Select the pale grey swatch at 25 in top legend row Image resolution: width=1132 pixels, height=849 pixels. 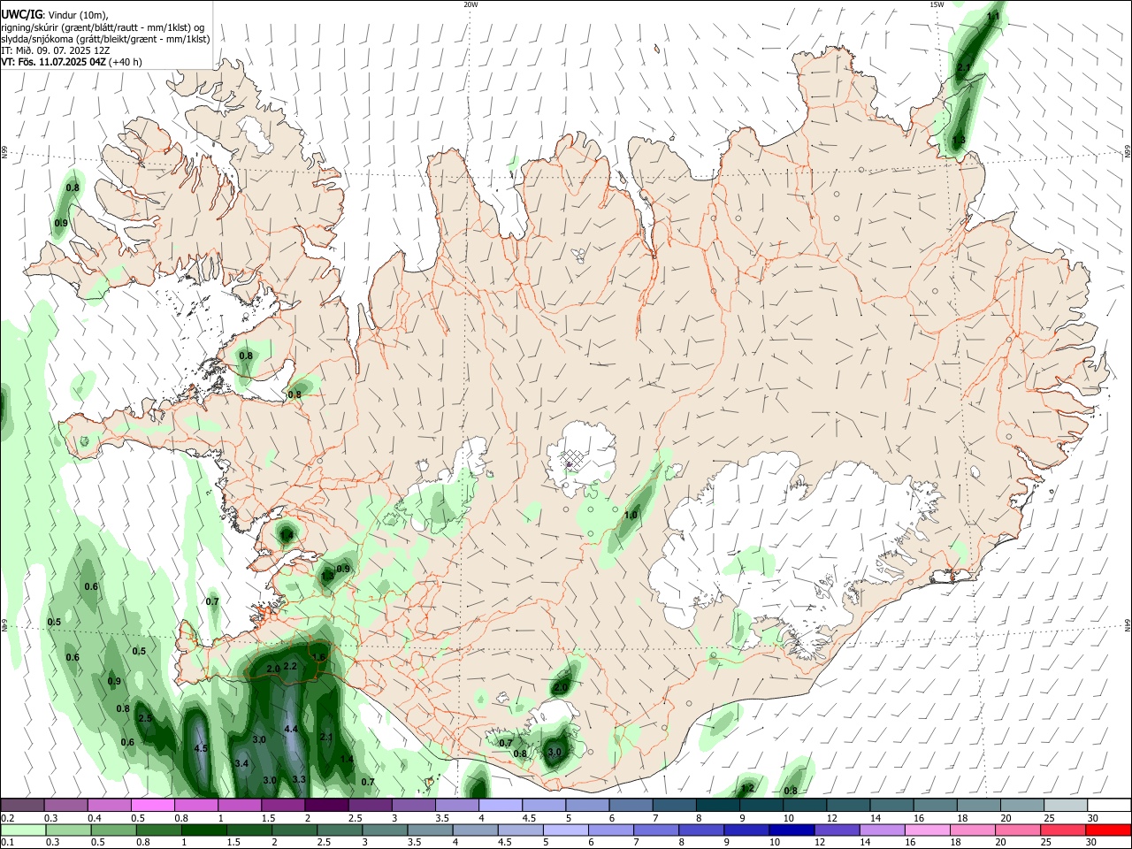(1066, 805)
